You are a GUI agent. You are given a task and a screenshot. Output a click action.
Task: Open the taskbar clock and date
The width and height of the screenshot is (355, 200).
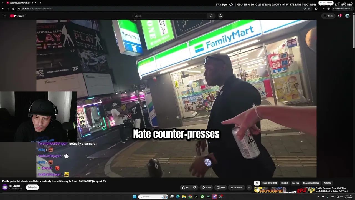point(348,197)
